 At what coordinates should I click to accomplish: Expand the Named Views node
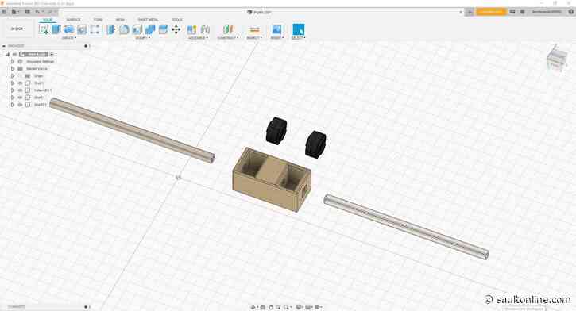click(13, 68)
